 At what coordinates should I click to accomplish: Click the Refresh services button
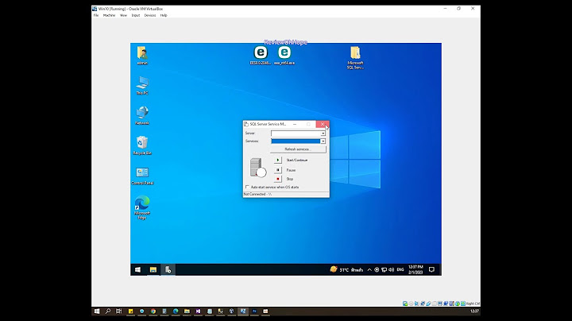[298, 149]
